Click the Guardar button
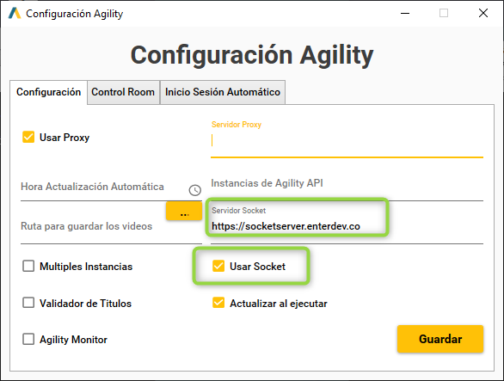 pyautogui.click(x=440, y=339)
